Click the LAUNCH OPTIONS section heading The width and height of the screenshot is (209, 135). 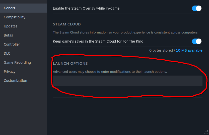point(70,63)
